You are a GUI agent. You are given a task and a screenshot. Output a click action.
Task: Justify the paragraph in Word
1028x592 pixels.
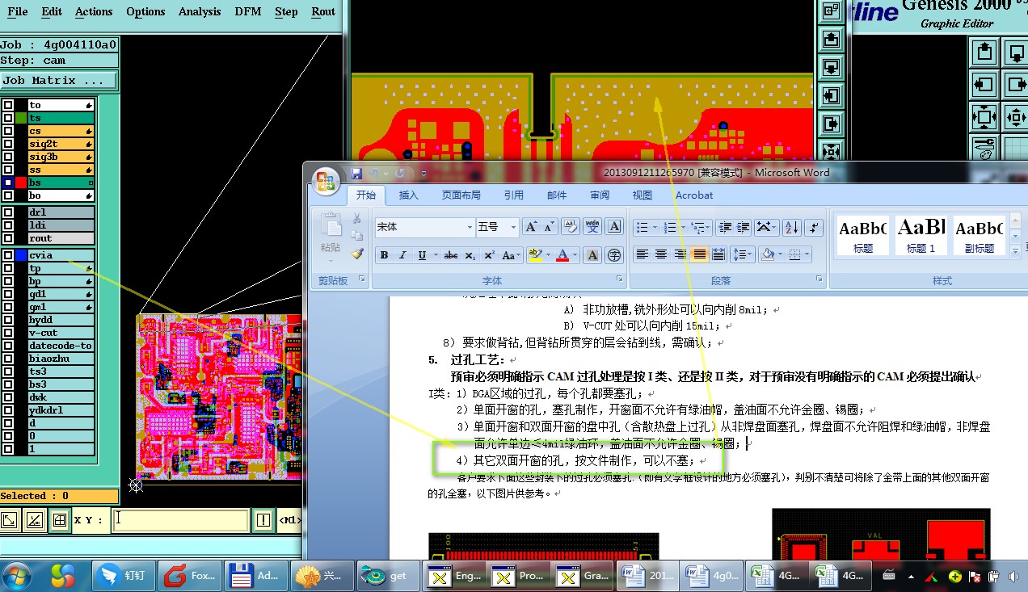700,255
